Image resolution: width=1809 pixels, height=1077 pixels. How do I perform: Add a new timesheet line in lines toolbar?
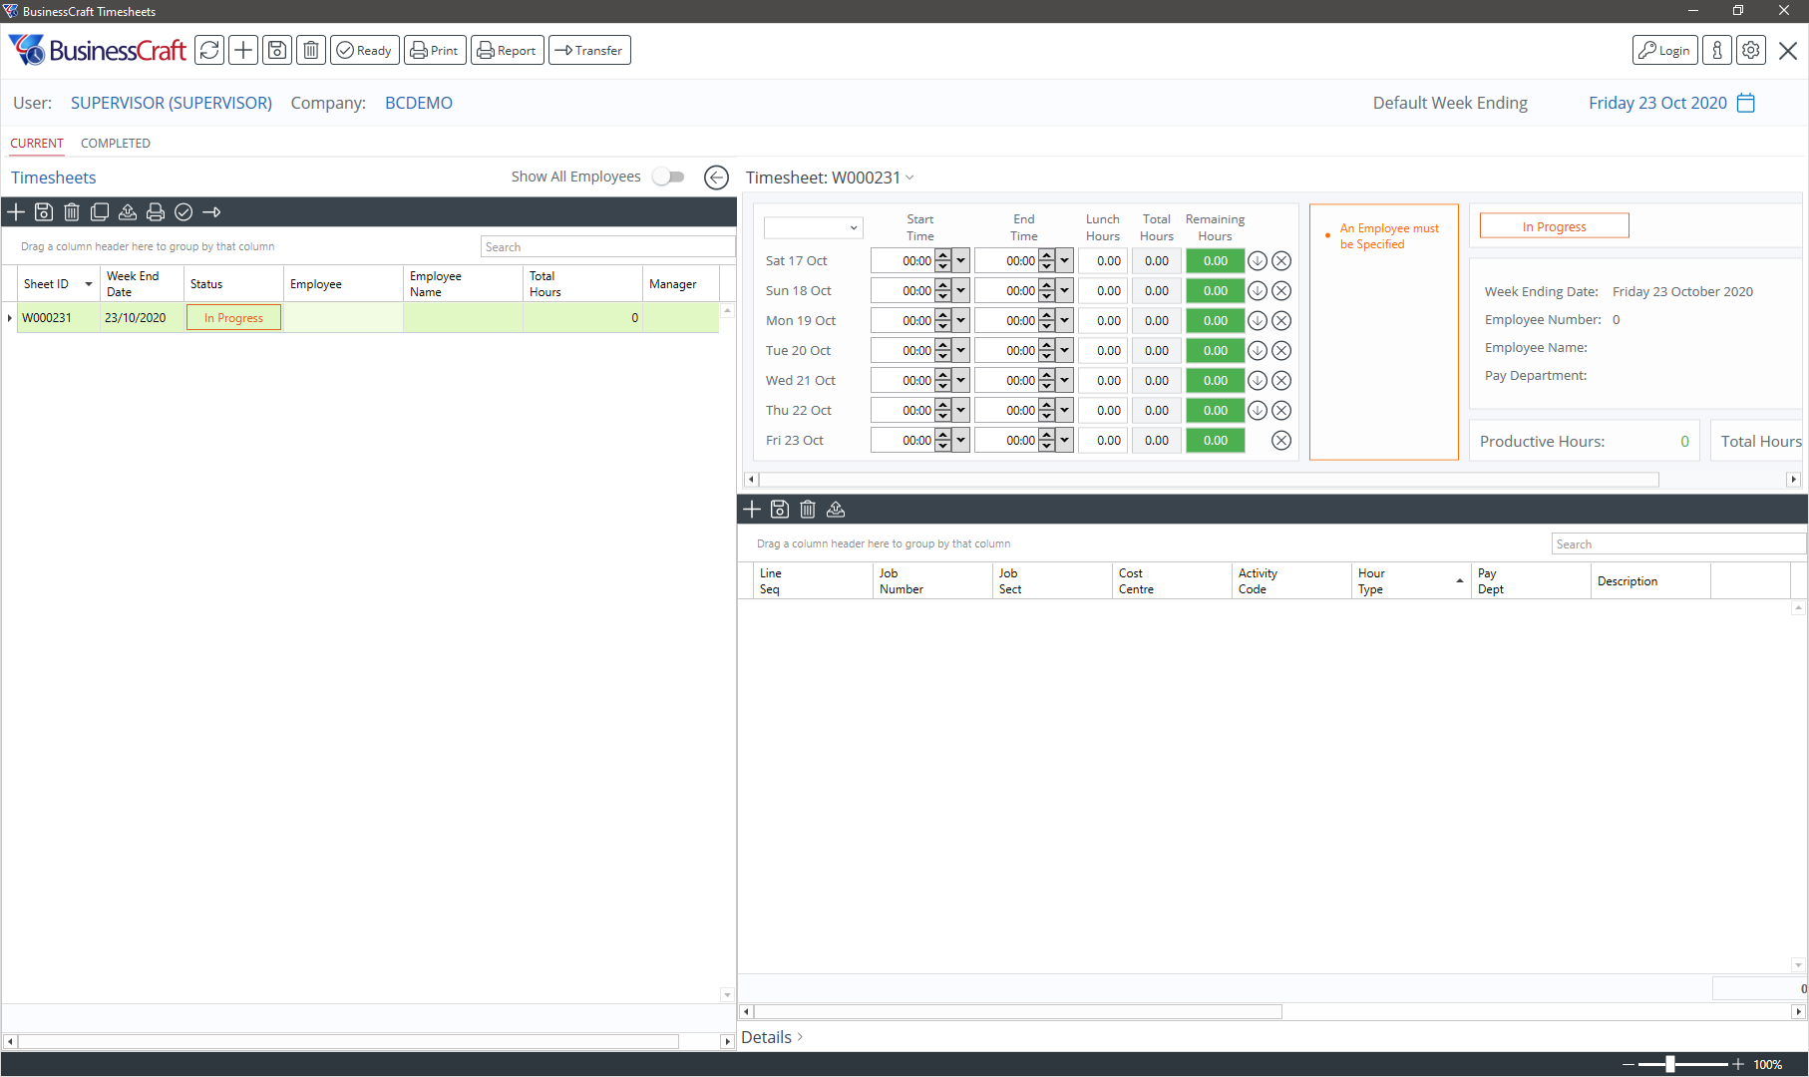pyautogui.click(x=752, y=510)
